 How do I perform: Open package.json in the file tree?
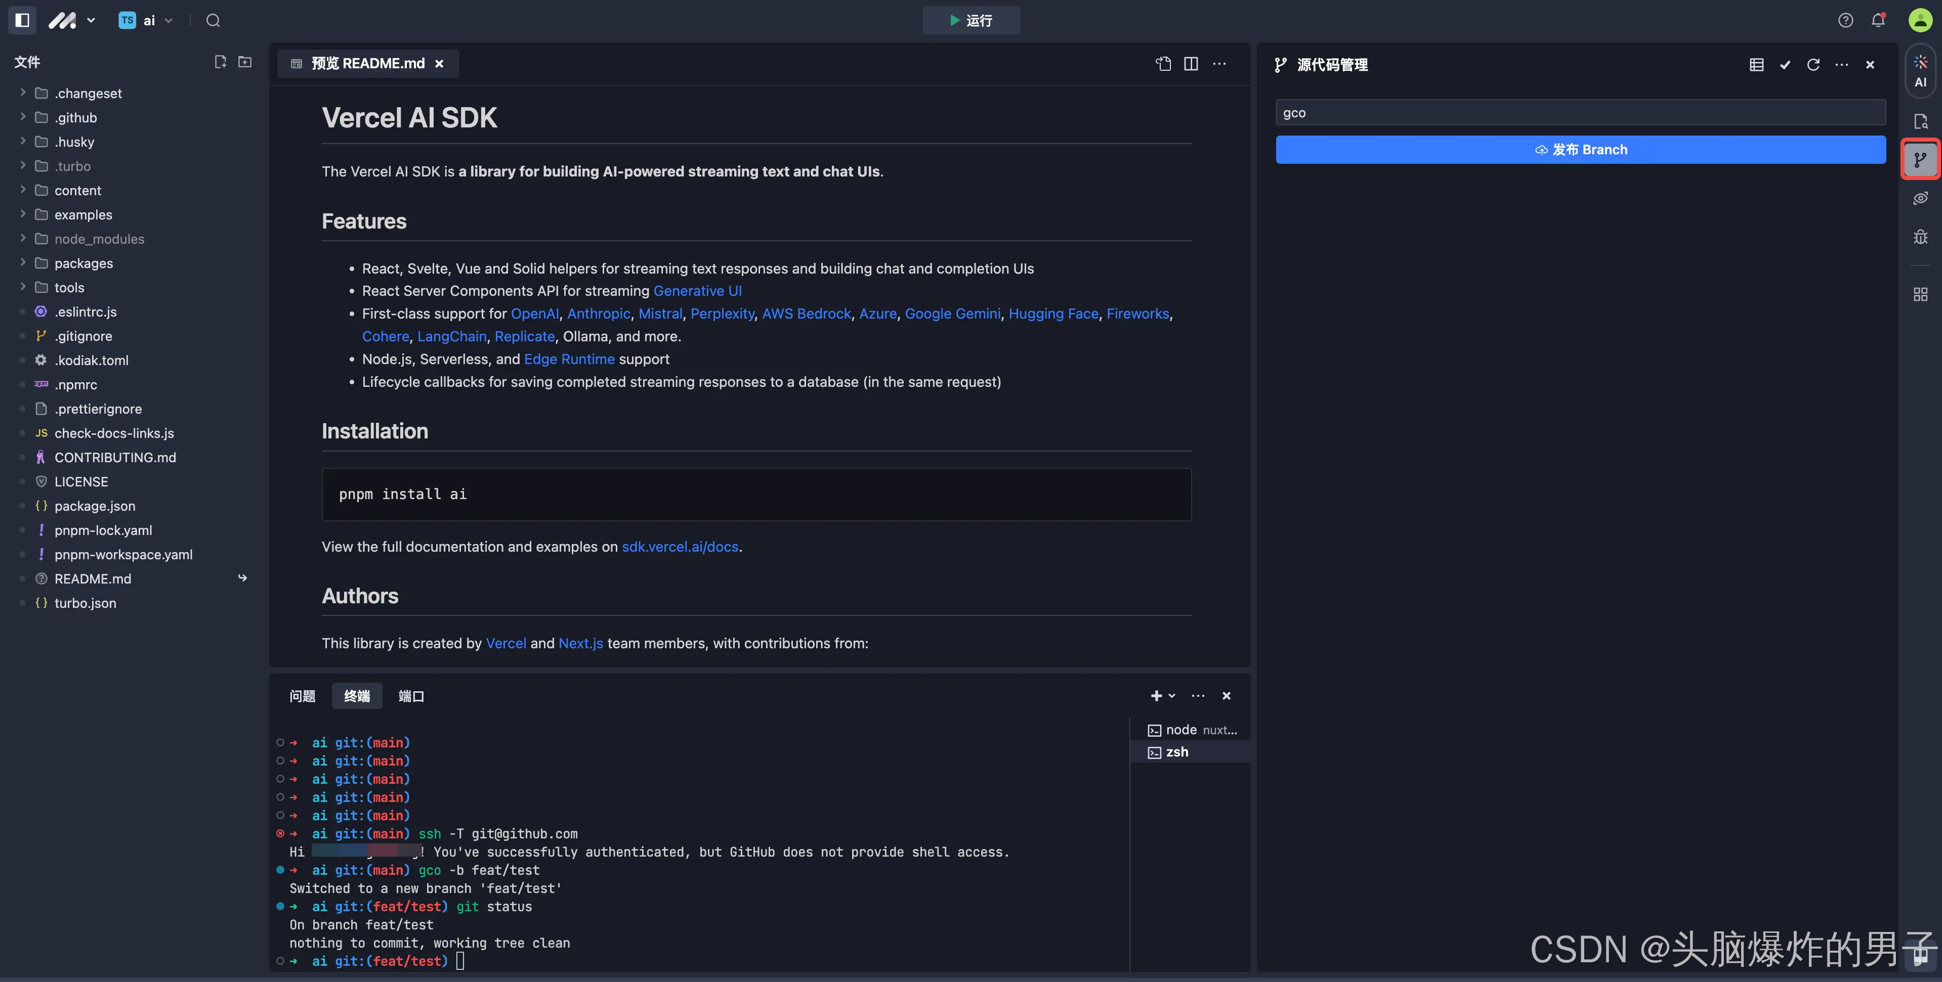[x=95, y=506]
